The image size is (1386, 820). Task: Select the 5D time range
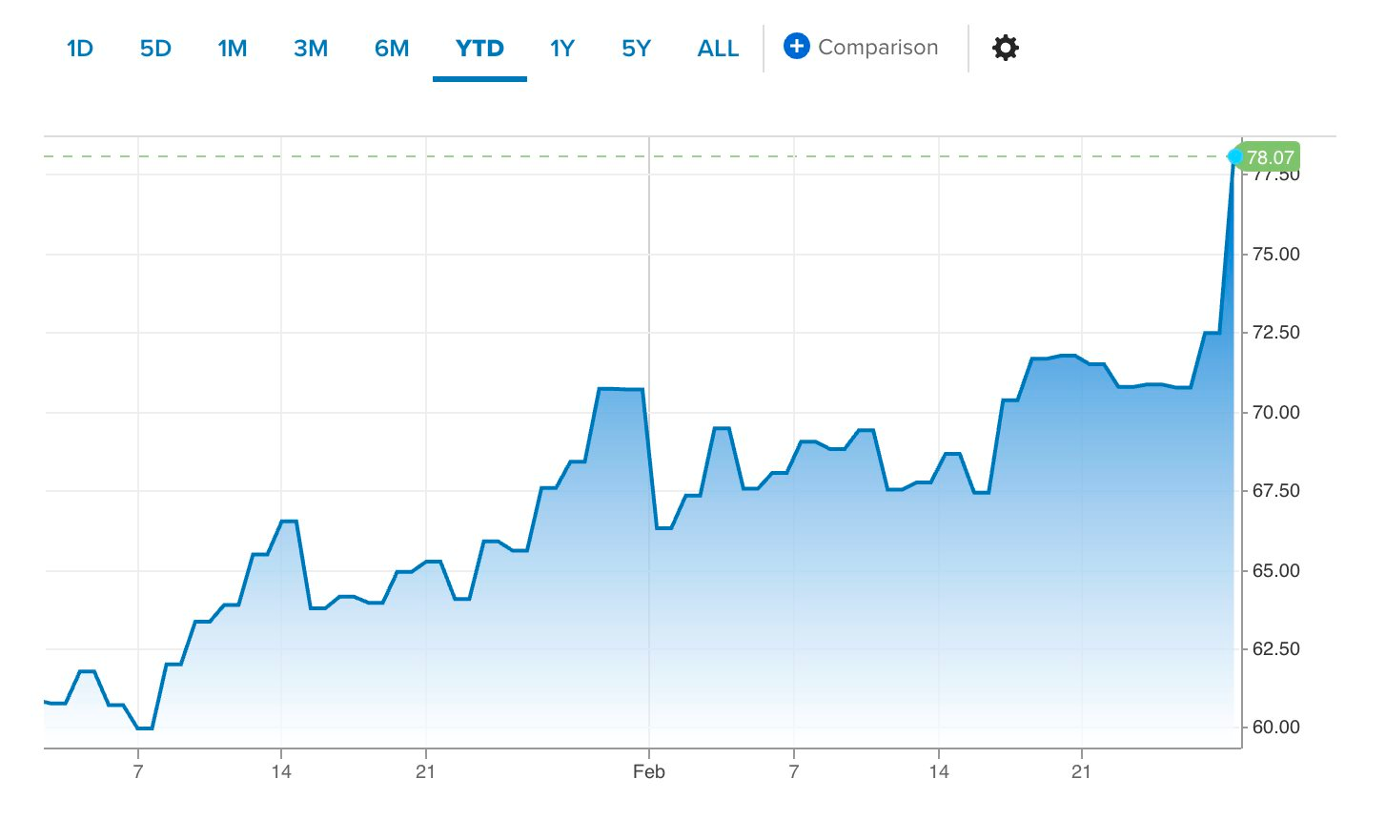[x=155, y=48]
